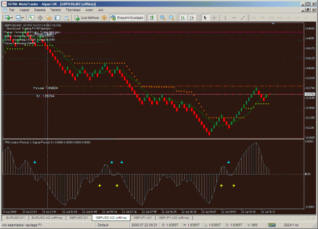Select the vertical line drawing tool
Viewport: 318px width, 229px height.
(225, 18)
